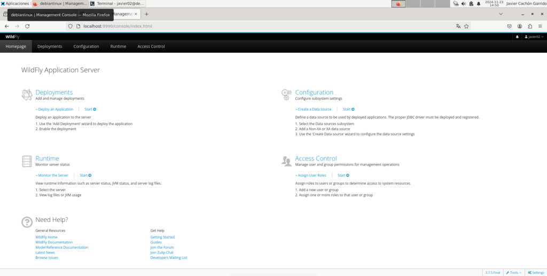Click Start next to Monitor the Server

[85, 175]
